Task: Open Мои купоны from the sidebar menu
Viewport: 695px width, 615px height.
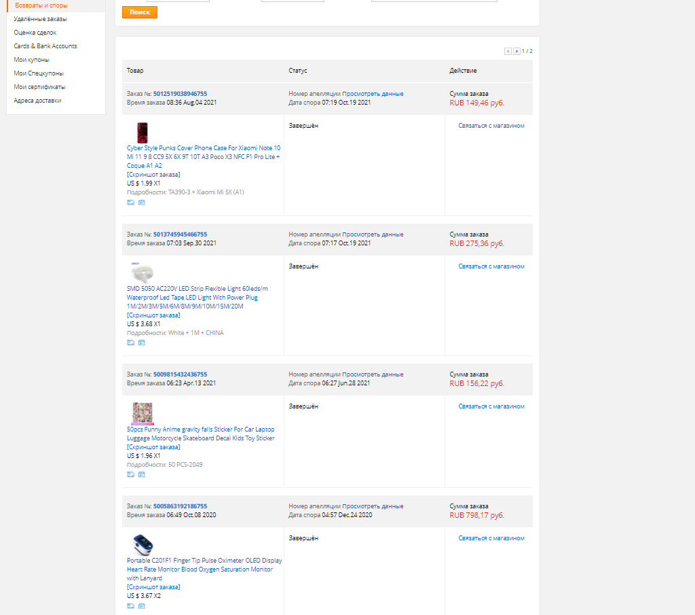Action: 31,60
